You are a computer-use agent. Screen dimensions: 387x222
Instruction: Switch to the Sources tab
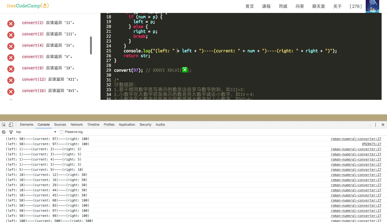[x=60, y=125]
